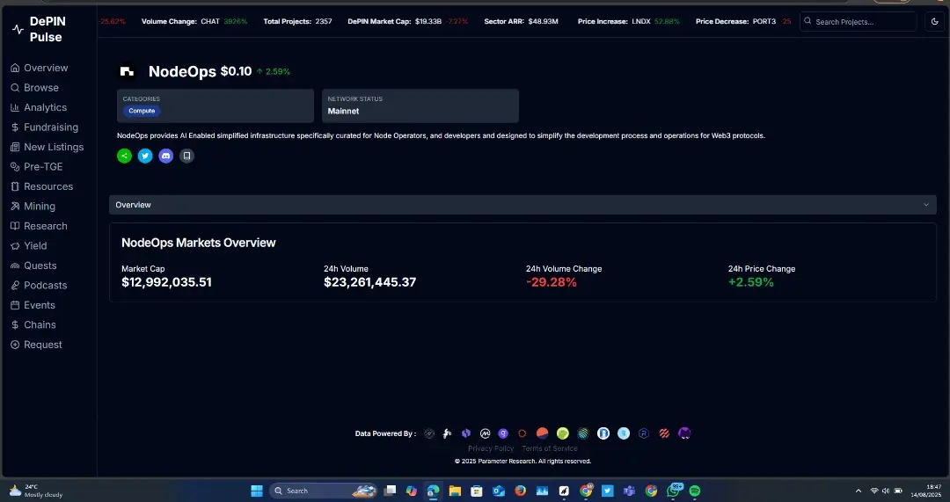Show hidden system tray icons chevron
The height and width of the screenshot is (502, 950).
[x=858, y=491]
